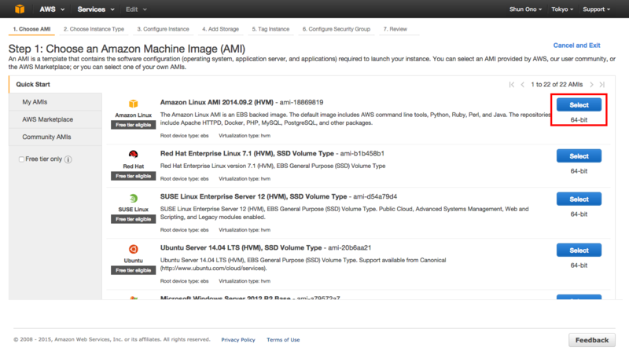The image size is (629, 351).
Task: Click the Feedback button
Action: tap(592, 340)
